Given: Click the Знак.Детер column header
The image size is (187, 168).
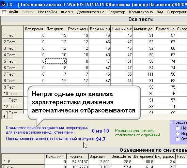Looking at the screenshot, I should [121, 156].
